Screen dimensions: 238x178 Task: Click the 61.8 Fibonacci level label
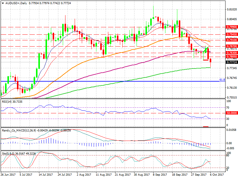(x=222, y=80)
